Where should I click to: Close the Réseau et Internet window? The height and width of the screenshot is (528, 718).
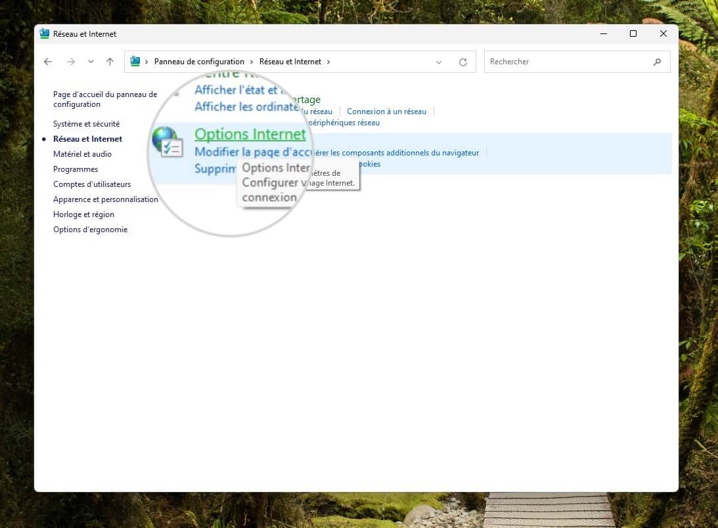tap(663, 34)
